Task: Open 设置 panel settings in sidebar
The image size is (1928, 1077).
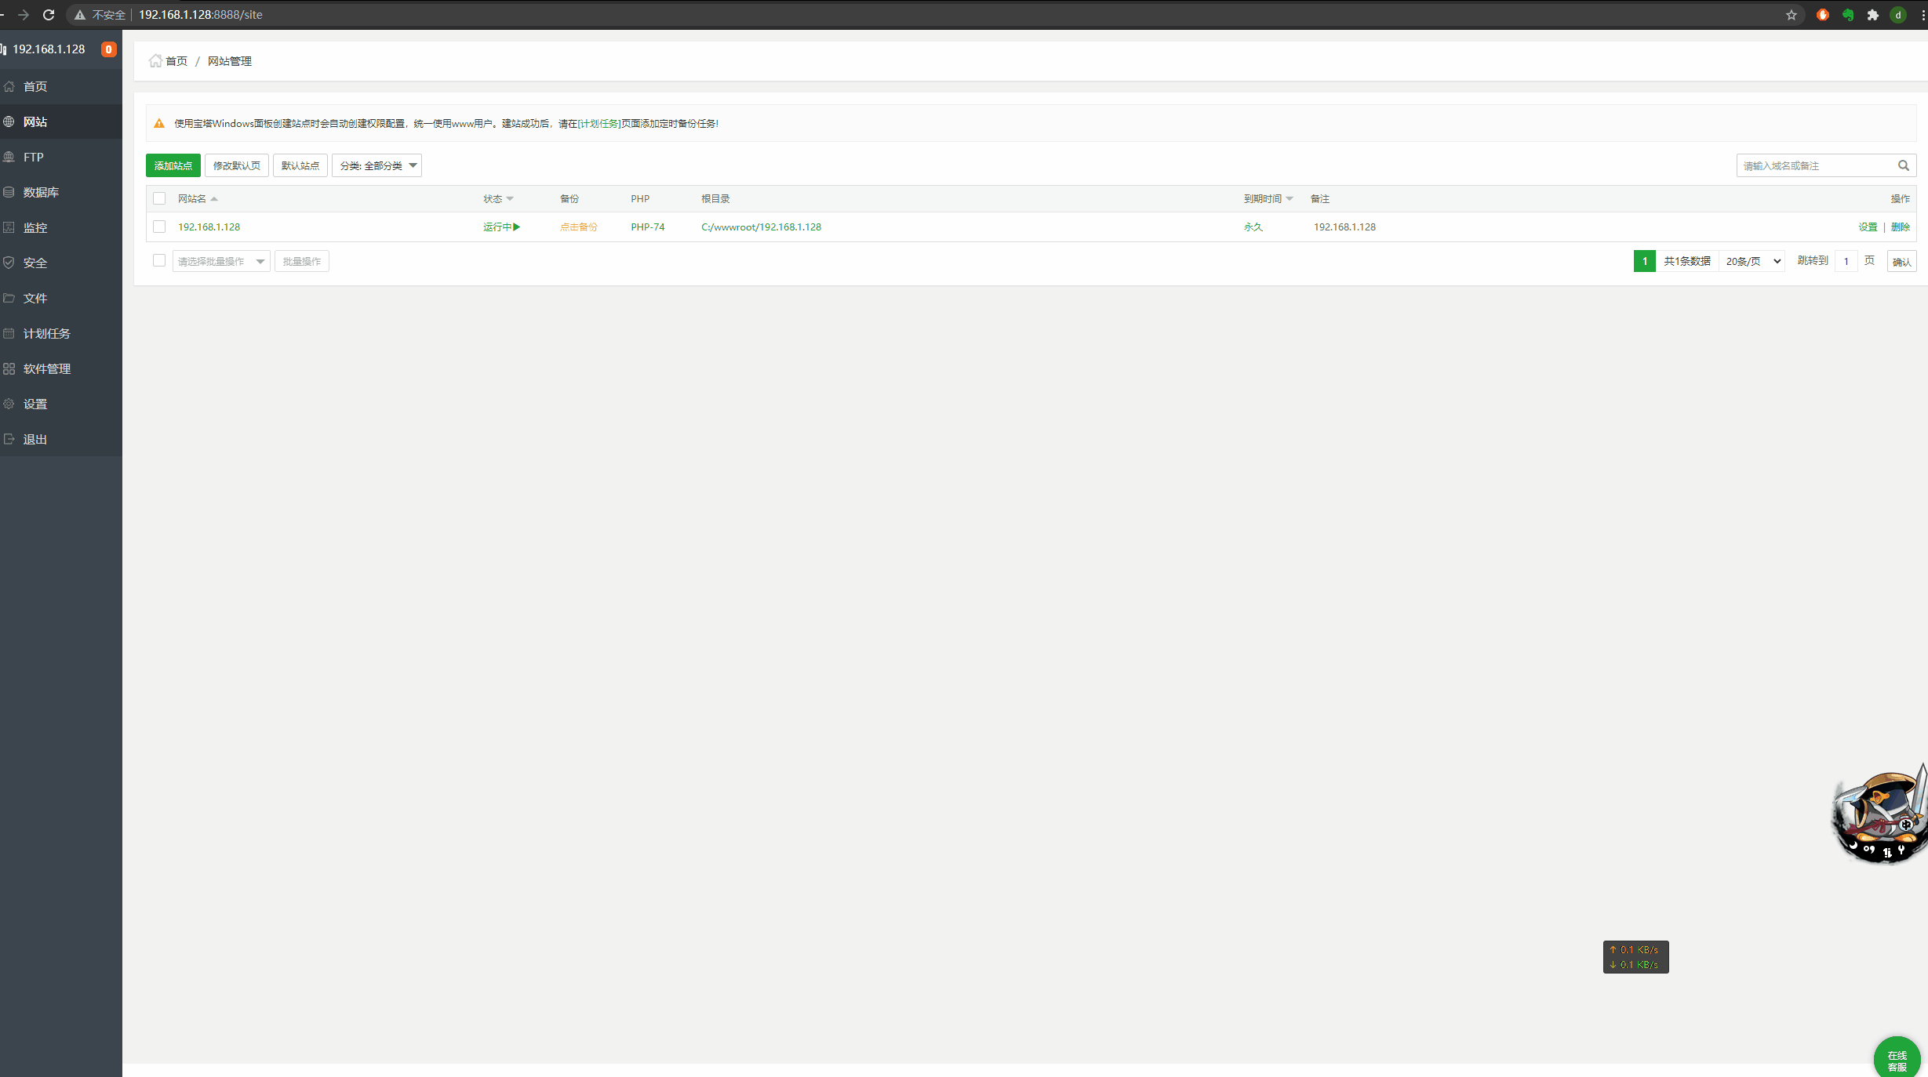Action: pyautogui.click(x=60, y=404)
